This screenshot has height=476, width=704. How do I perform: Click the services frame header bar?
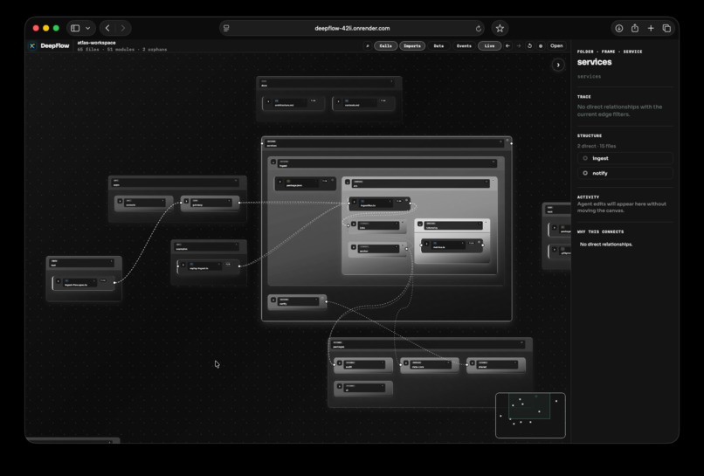(383, 143)
